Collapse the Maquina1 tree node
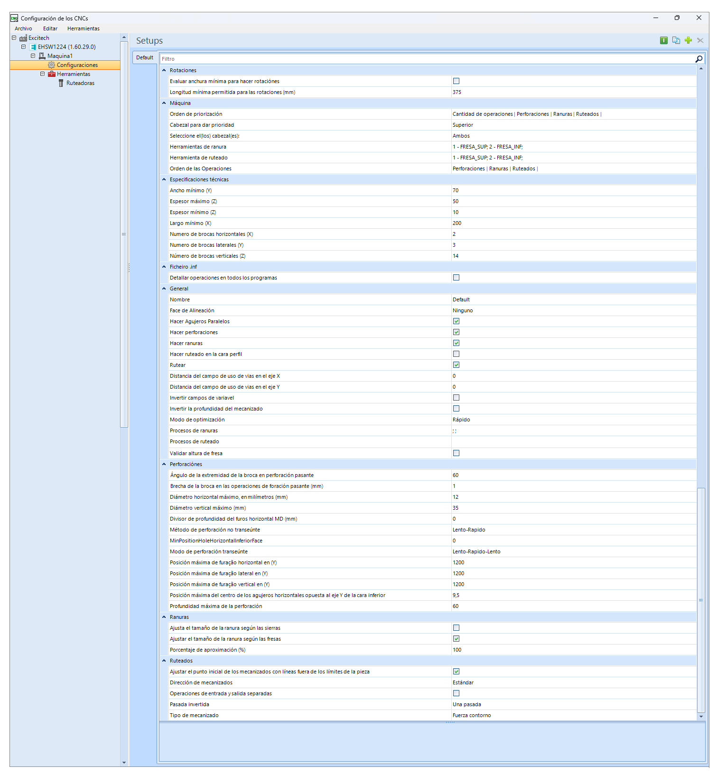 click(33, 56)
